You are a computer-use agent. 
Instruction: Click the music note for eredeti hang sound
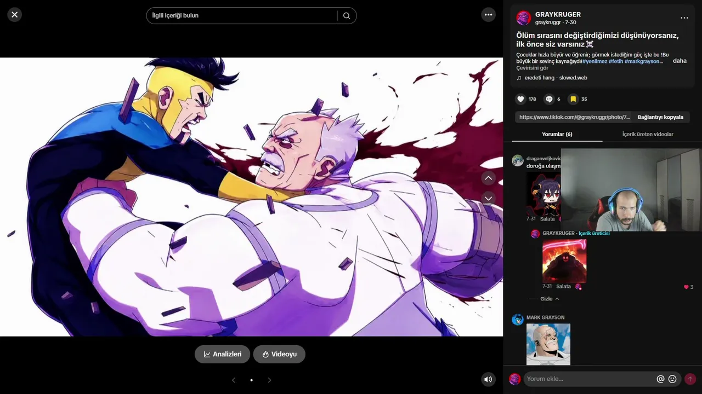click(x=519, y=78)
